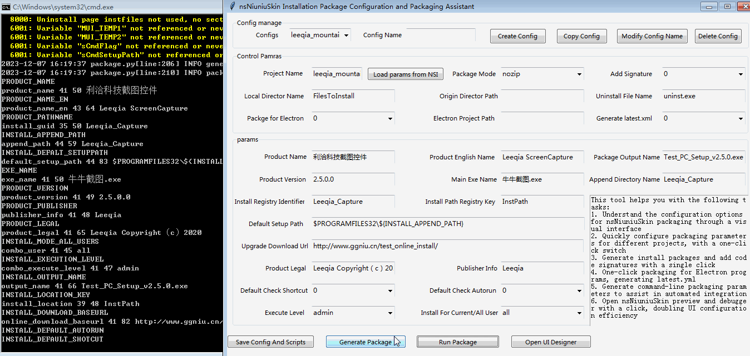Click Append Directory Name field
Image resolution: width=750 pixels, height=356 pixels.
tap(703, 179)
